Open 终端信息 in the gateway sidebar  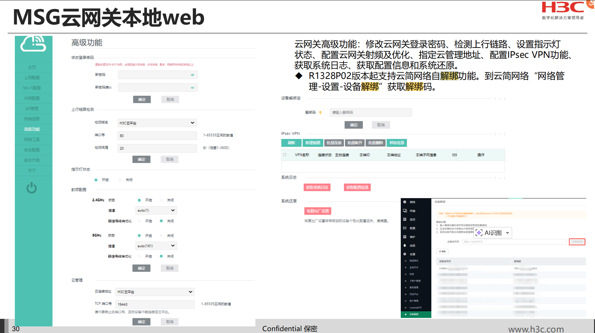tap(32, 119)
